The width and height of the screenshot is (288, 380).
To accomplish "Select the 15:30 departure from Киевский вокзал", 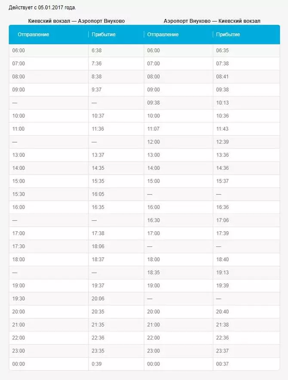I will [x=18, y=194].
